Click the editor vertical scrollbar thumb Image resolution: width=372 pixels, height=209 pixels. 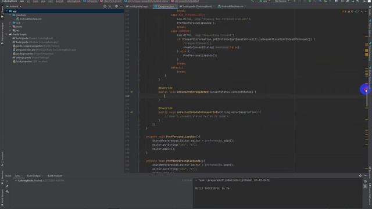367,98
